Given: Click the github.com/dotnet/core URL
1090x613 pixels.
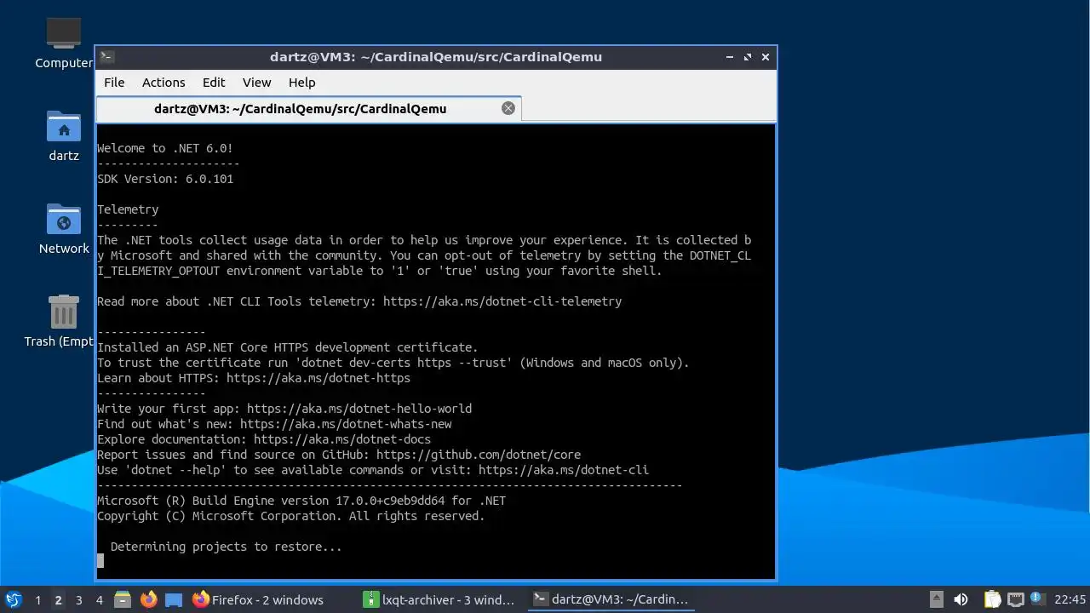Looking at the screenshot, I should pos(479,455).
